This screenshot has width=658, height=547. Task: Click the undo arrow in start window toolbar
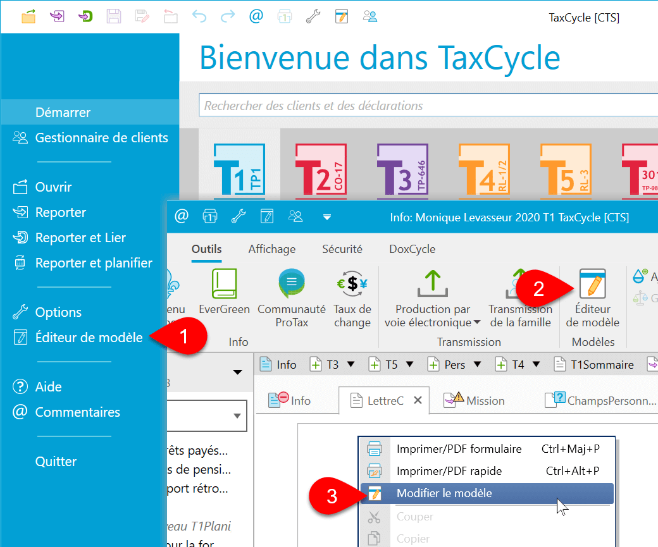(x=199, y=17)
